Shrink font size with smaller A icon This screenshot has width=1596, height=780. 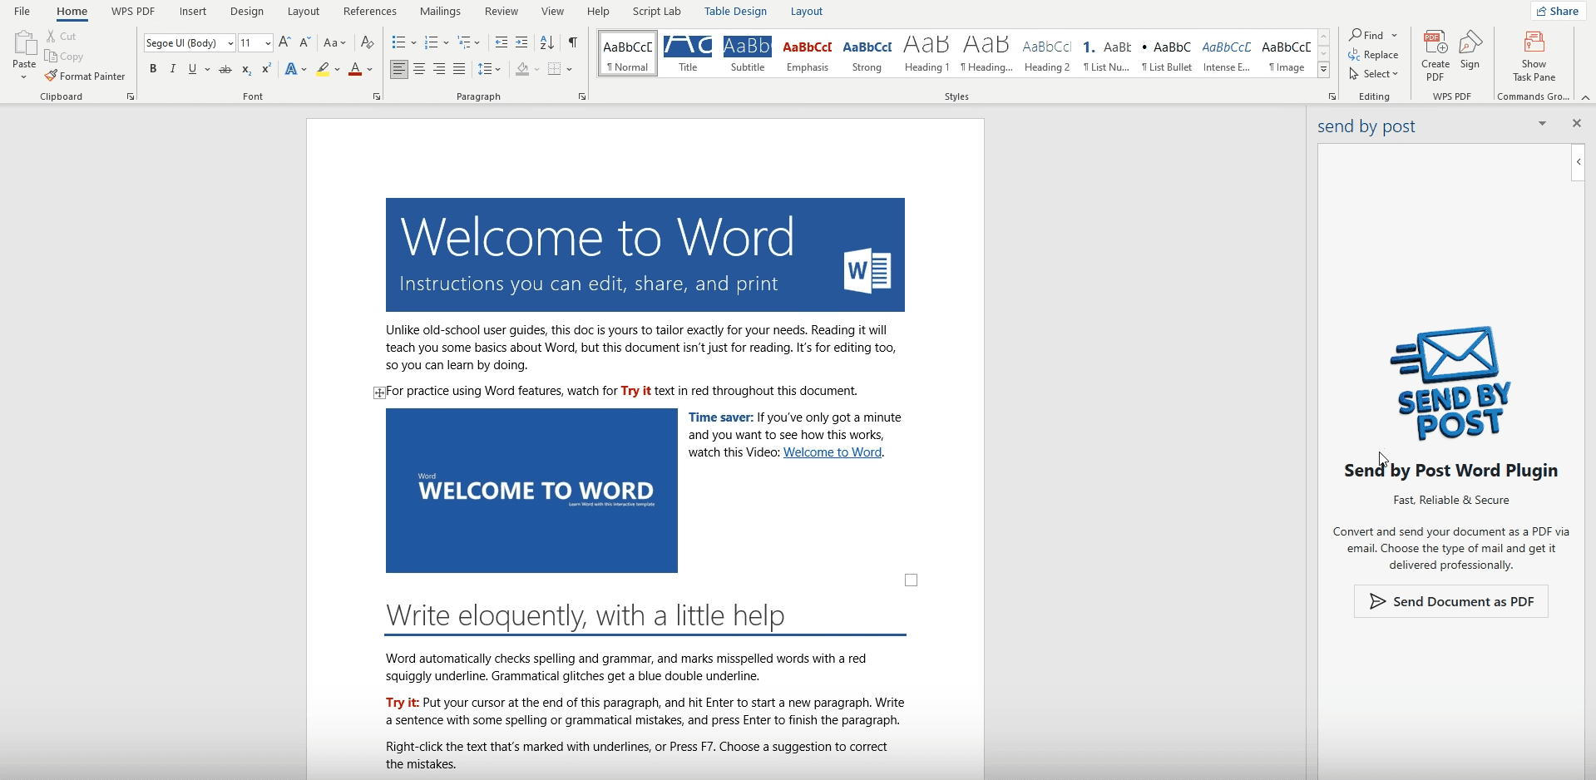tap(304, 42)
